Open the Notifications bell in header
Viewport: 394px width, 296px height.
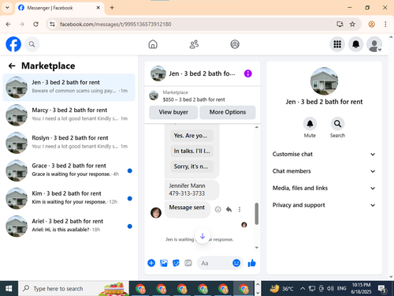(355, 44)
